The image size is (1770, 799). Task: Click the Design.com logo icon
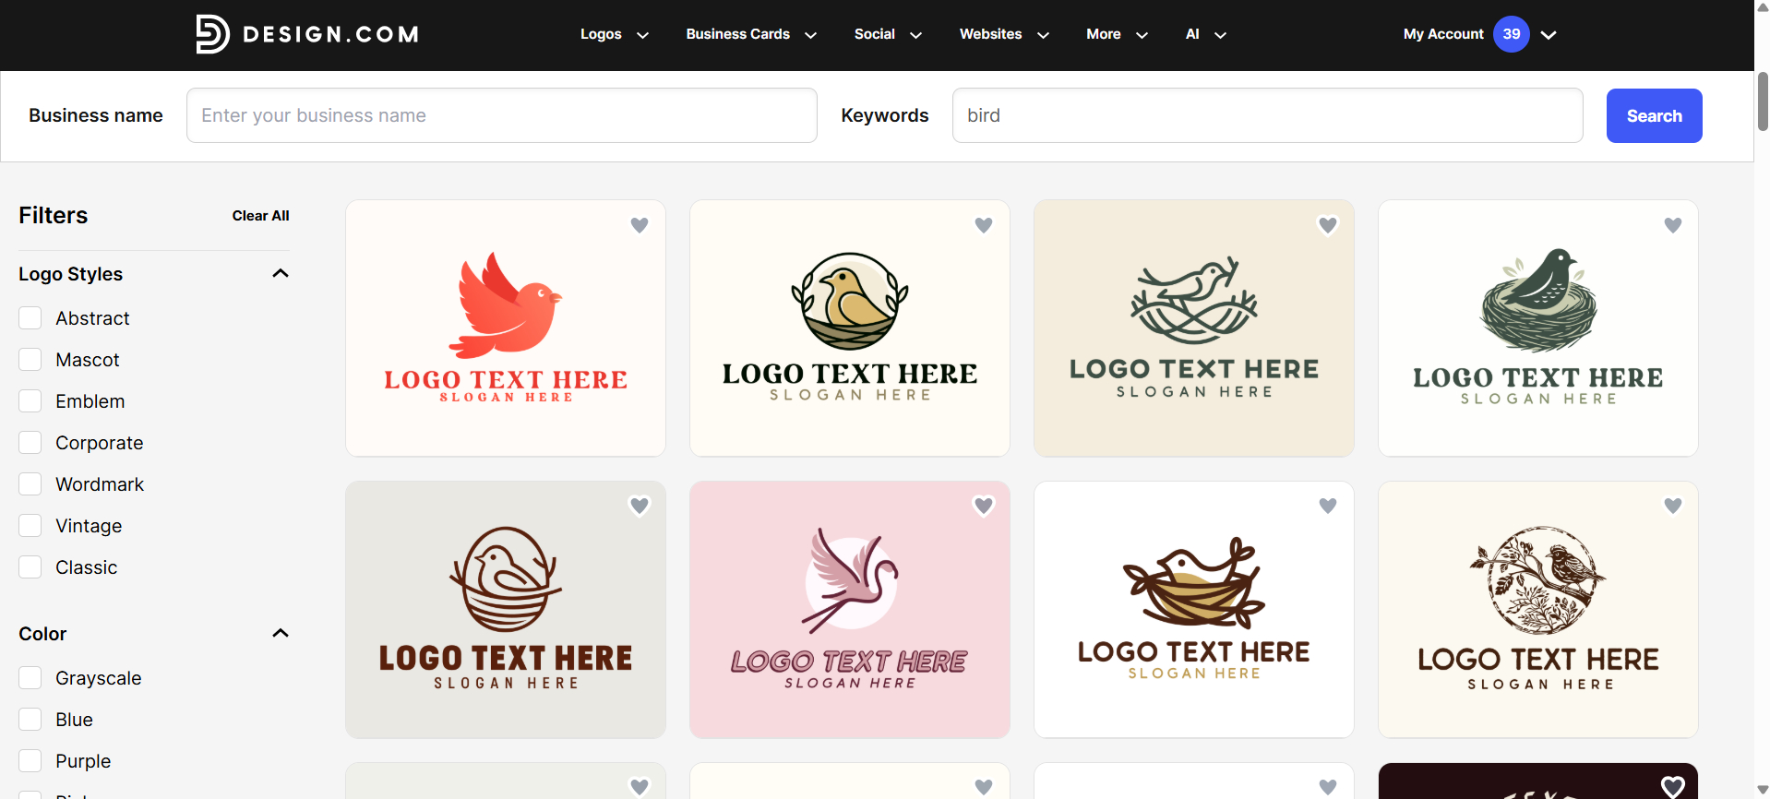pyautogui.click(x=212, y=34)
